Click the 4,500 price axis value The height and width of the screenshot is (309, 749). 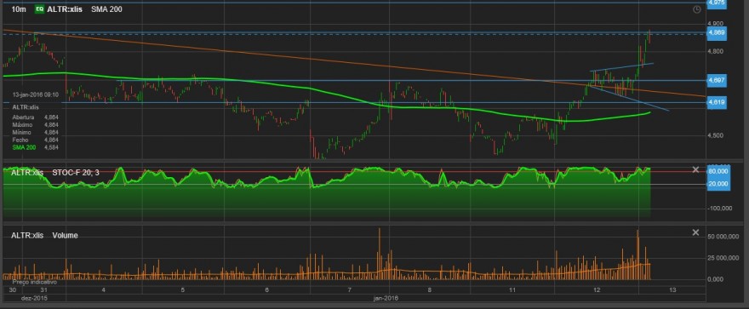pyautogui.click(x=716, y=135)
